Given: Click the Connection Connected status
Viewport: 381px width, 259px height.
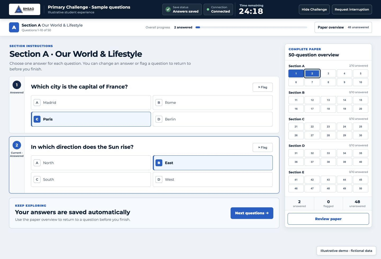Looking at the screenshot, I should coord(218,10).
